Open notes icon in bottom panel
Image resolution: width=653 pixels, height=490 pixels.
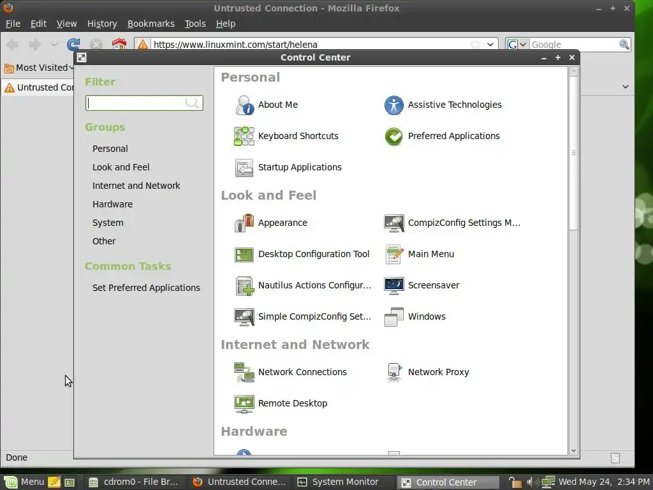pos(54,482)
